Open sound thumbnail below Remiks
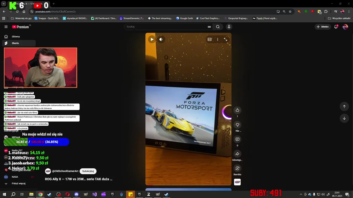 pyautogui.click(x=237, y=182)
